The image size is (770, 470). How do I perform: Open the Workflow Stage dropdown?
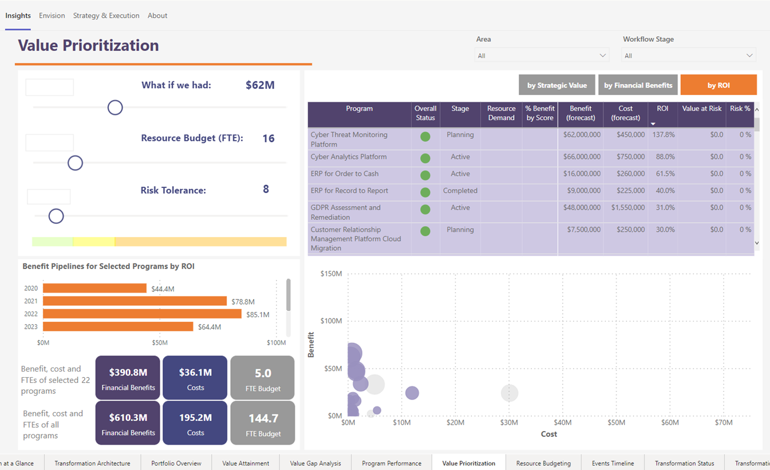click(688, 56)
